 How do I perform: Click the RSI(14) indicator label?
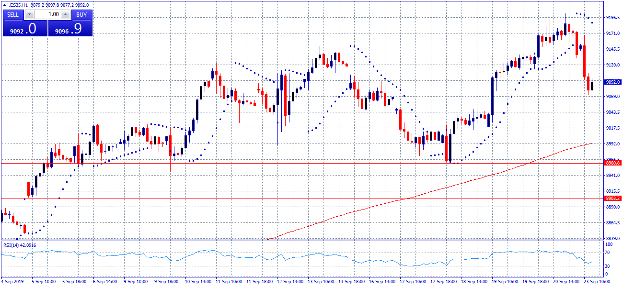(x=20, y=245)
